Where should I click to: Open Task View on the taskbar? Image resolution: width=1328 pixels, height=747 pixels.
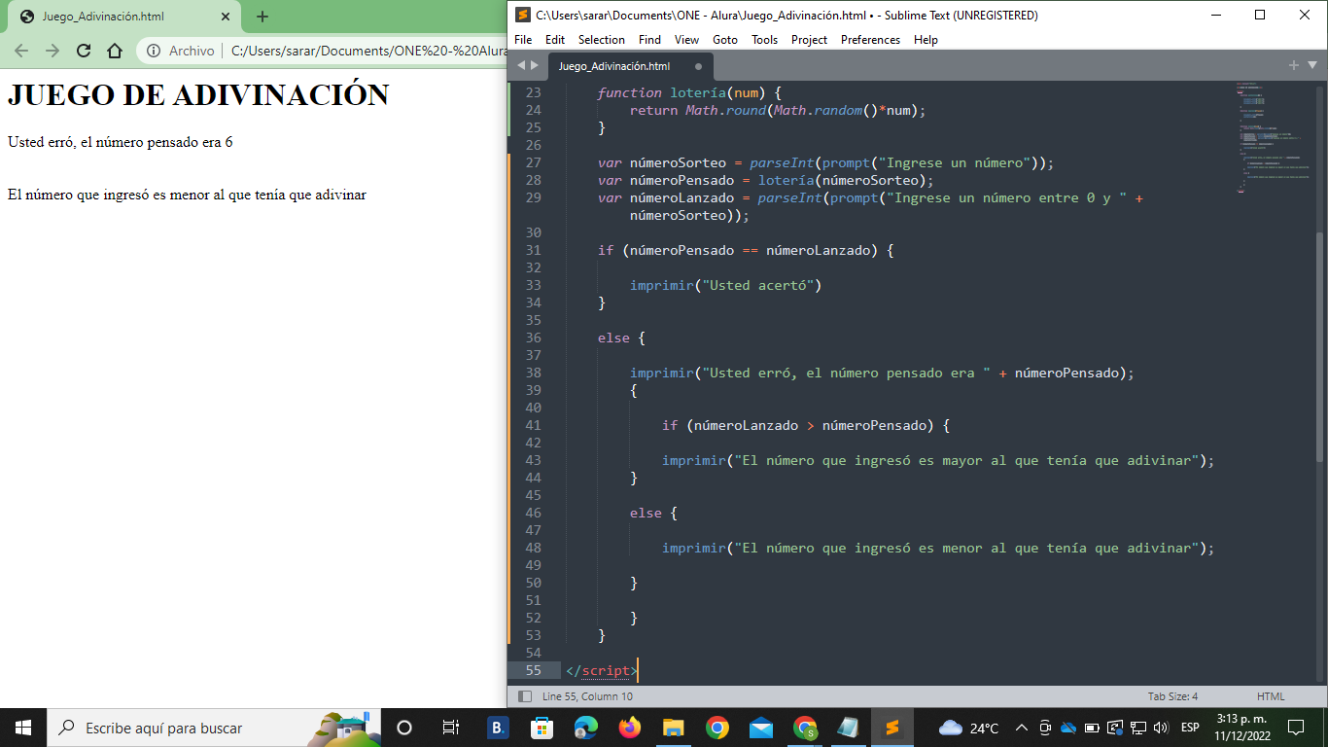click(451, 728)
